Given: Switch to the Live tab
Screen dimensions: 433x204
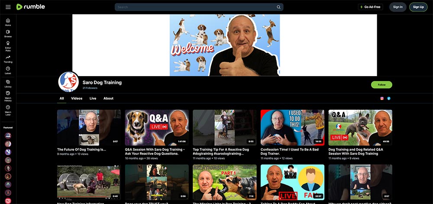Looking at the screenshot, I should pos(93,99).
